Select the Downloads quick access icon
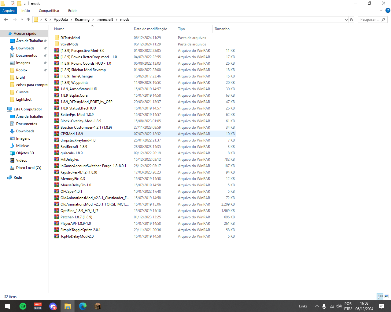 12,48
